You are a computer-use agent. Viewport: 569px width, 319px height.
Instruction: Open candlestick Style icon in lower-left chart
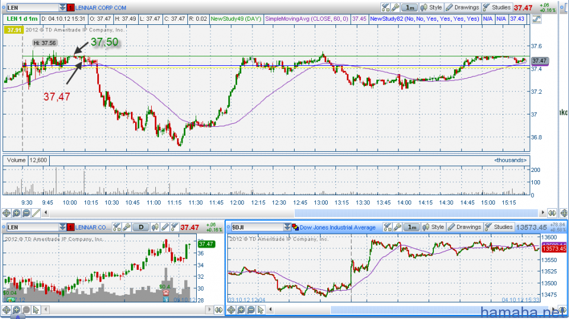[155, 227]
